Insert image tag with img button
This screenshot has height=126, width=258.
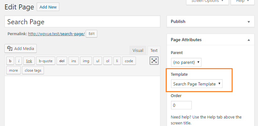tap(86, 61)
